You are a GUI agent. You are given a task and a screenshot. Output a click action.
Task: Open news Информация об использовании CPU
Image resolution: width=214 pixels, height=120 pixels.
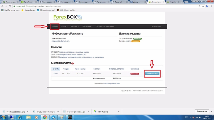coord(73,54)
